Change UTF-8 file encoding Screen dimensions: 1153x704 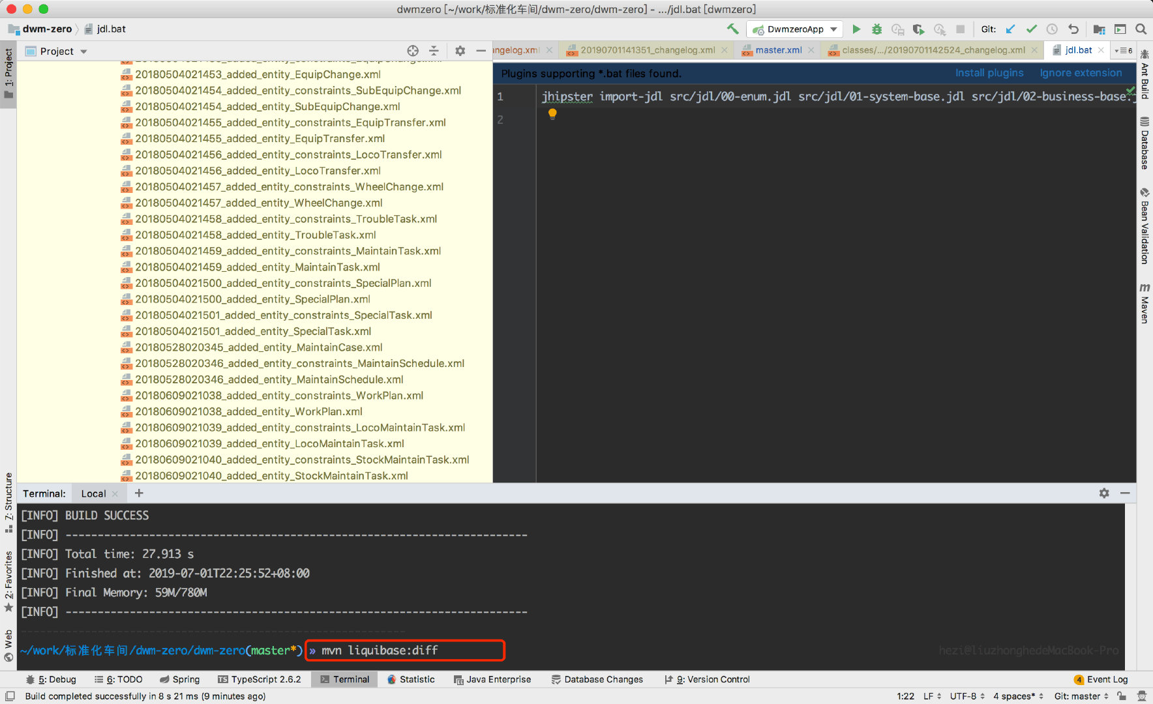click(x=967, y=696)
